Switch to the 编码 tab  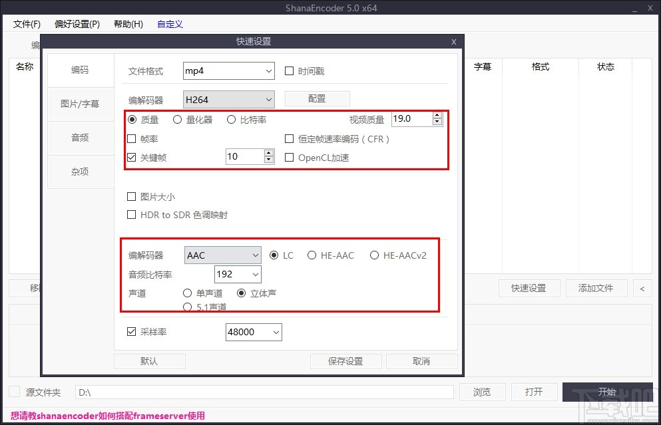tap(80, 70)
